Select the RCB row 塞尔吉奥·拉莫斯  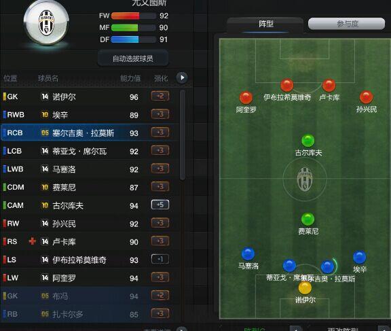tap(90, 133)
